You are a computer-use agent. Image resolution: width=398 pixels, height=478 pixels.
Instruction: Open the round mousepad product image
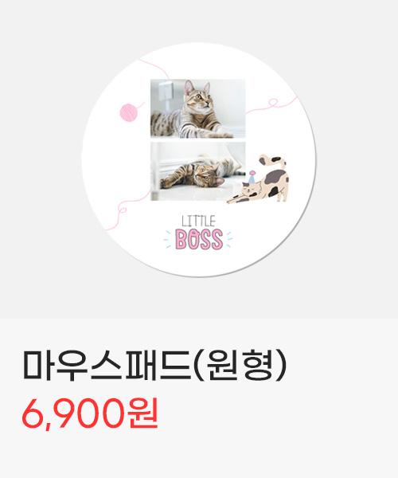(x=198, y=159)
